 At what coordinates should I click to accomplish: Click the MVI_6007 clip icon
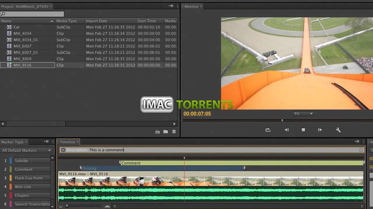click(9, 46)
